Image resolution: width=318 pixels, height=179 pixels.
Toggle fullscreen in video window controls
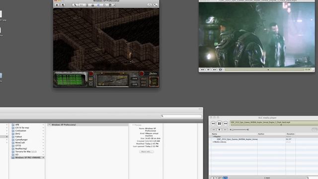pyautogui.click(x=221, y=70)
